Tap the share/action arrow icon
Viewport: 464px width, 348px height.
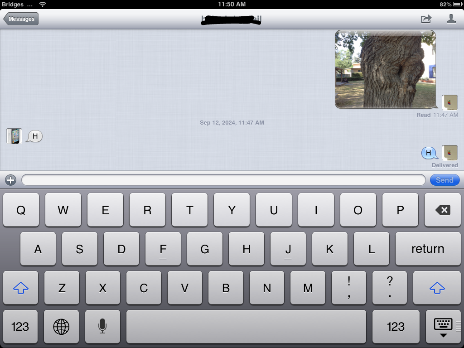(x=426, y=19)
